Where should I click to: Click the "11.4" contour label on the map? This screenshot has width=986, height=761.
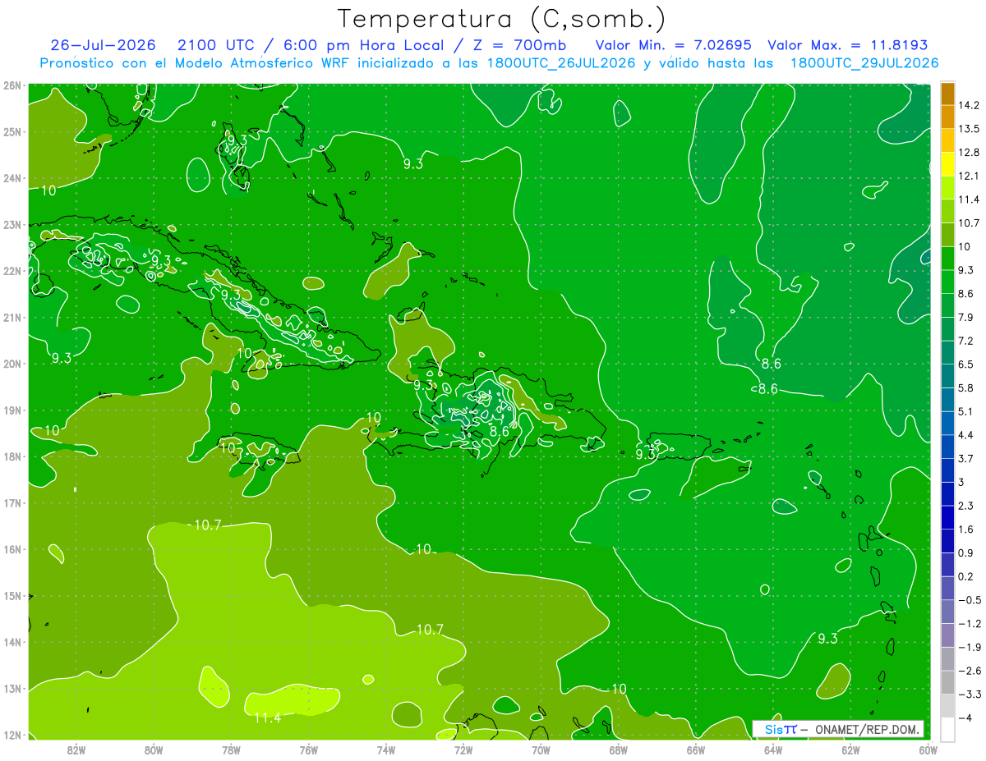(x=267, y=717)
